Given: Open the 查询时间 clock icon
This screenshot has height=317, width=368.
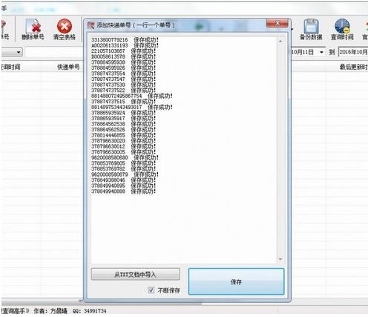Looking at the screenshot, I should click(x=342, y=26).
